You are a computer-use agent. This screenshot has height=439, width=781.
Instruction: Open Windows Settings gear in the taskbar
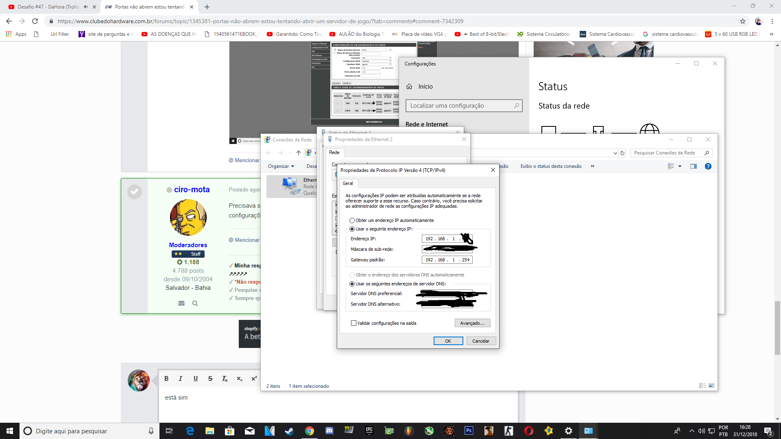tap(569, 431)
